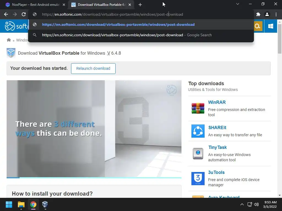Click 'Free compression and extraction tool' description
This screenshot has height=211, width=282.
(237, 112)
